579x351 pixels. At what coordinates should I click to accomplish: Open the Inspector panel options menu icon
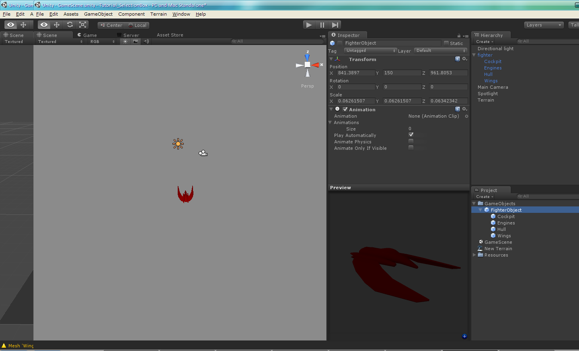466,36
